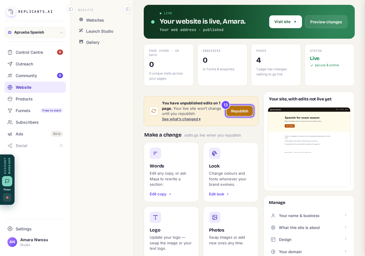Follow the Edit copy link

tap(161, 194)
